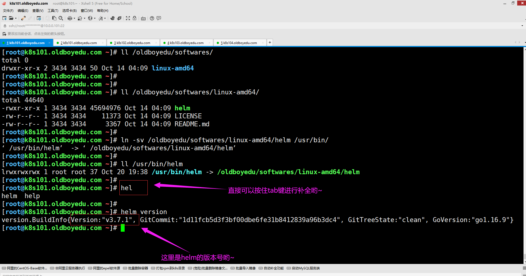Image resolution: width=526 pixels, height=276 pixels.
Task: Open the Font 'A' dropdown arrow
Action: pos(105,18)
